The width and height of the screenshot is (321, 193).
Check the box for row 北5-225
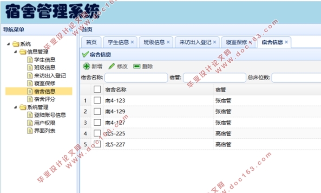point(97,133)
